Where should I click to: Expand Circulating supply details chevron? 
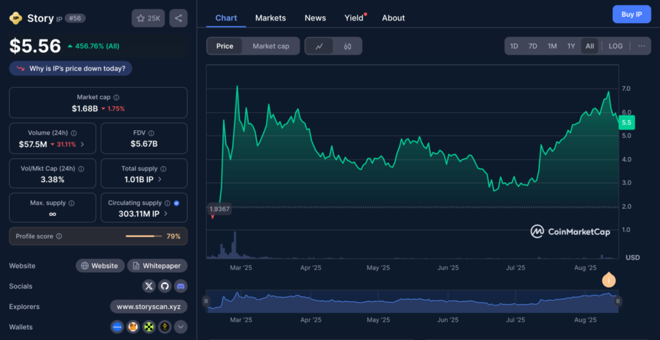166,214
